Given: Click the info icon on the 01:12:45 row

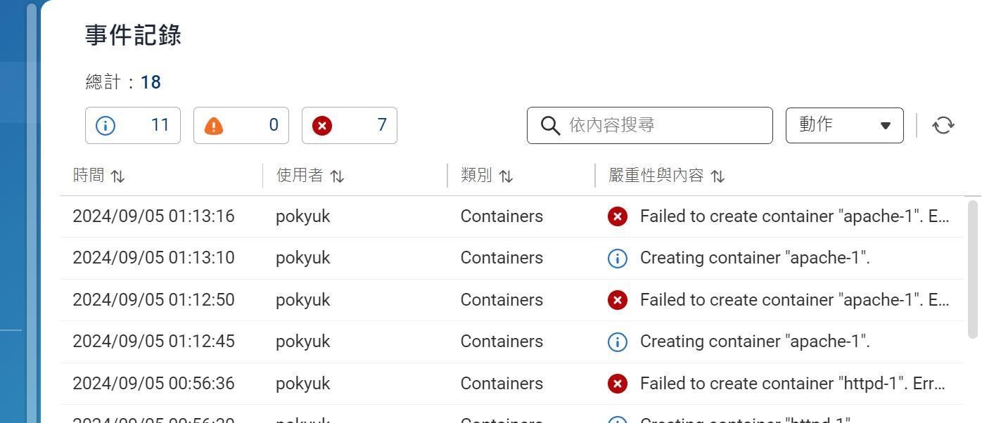Looking at the screenshot, I should pos(617,341).
